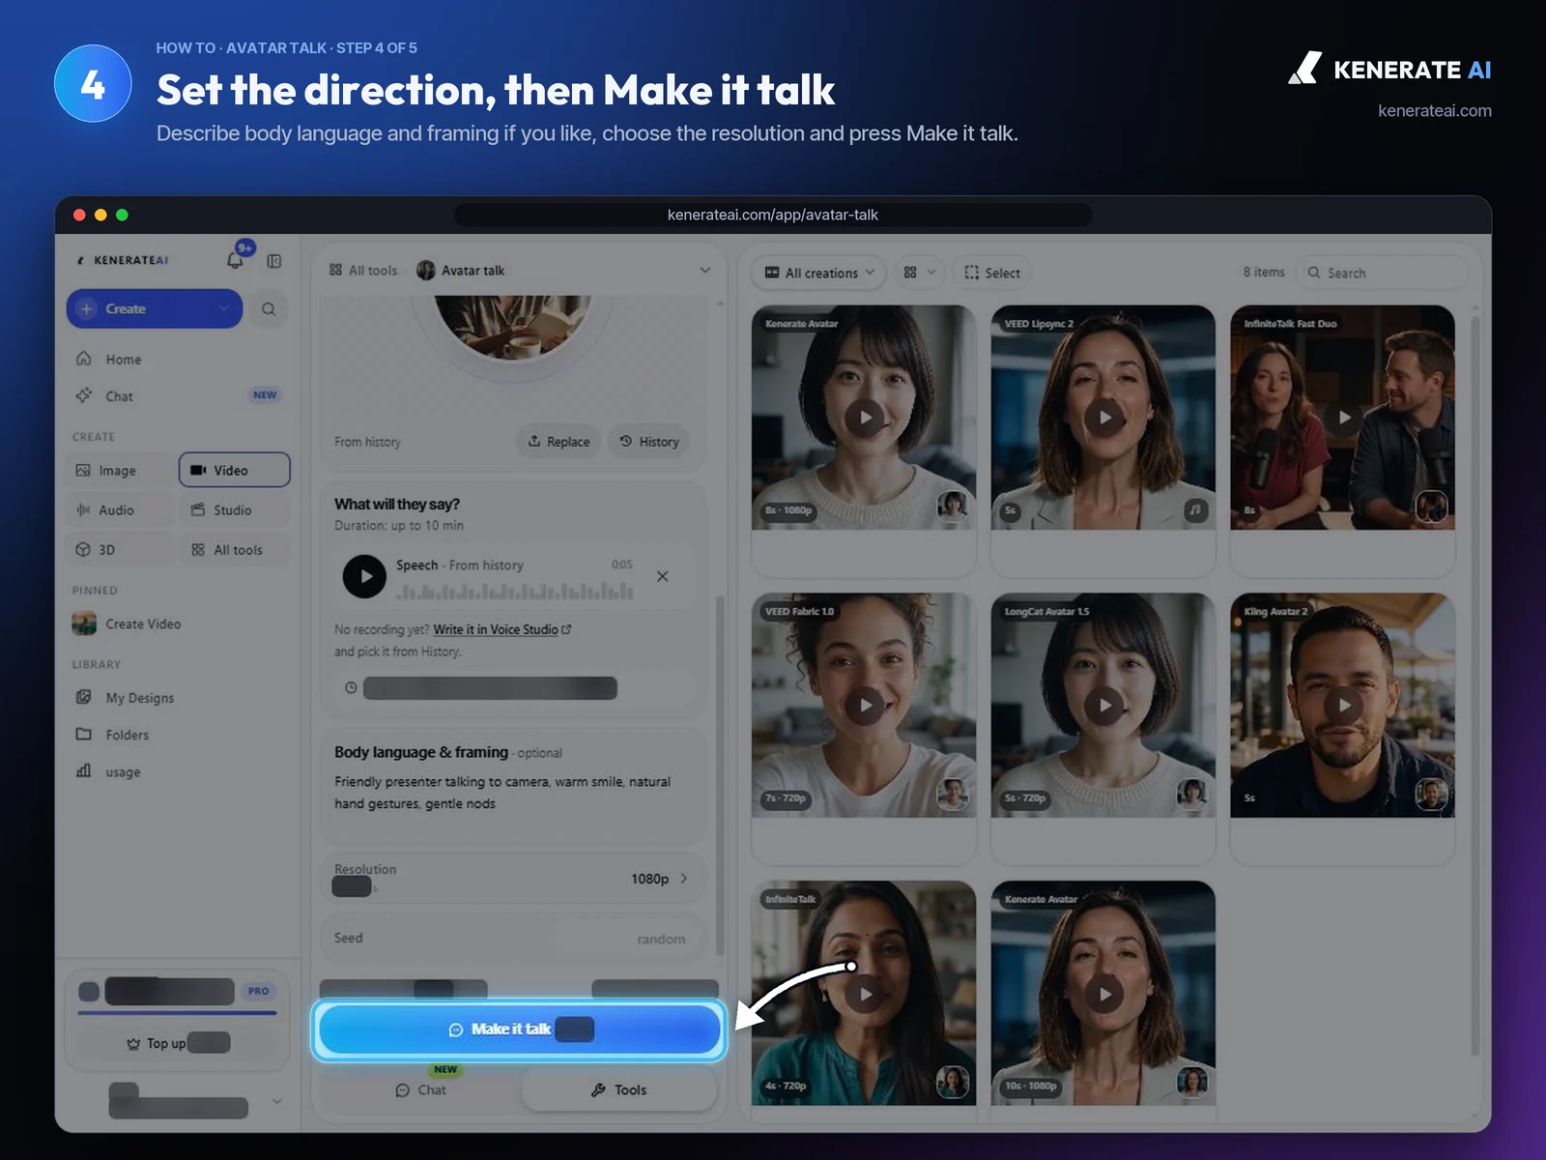Viewport: 1546px width, 1160px height.
Task: Click the sidebar search magnifier icon
Action: (x=269, y=309)
